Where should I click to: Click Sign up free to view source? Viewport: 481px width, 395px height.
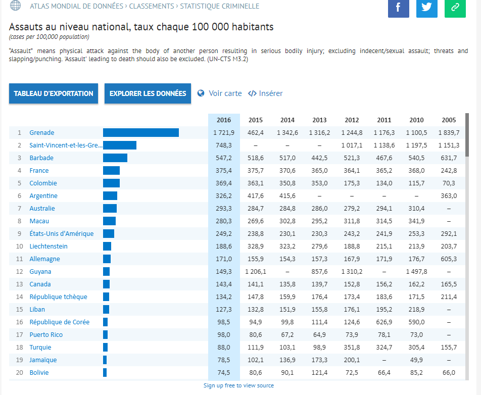tap(238, 385)
